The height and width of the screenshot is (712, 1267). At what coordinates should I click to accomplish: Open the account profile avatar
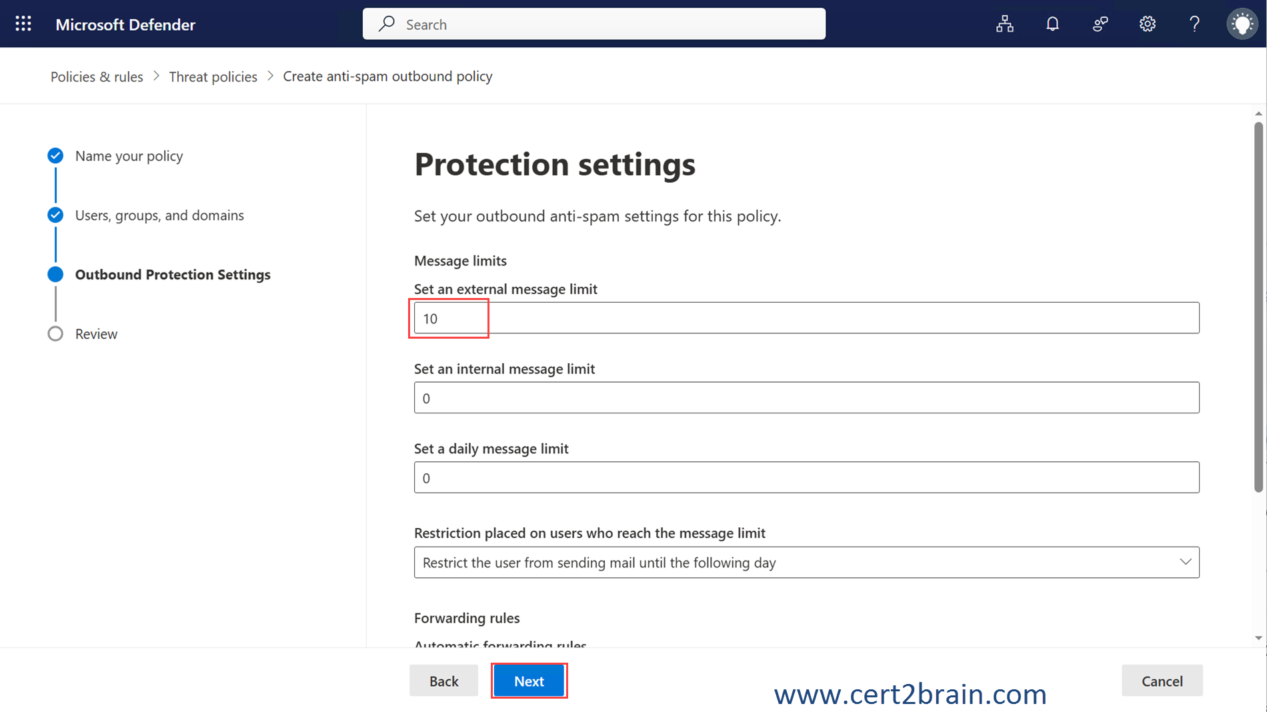1242,24
